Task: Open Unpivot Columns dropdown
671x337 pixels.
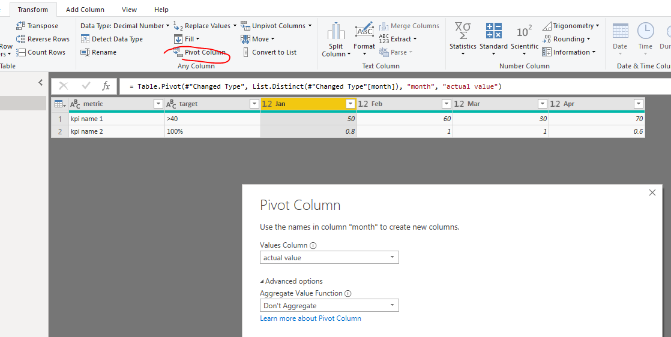Action: pos(275,26)
